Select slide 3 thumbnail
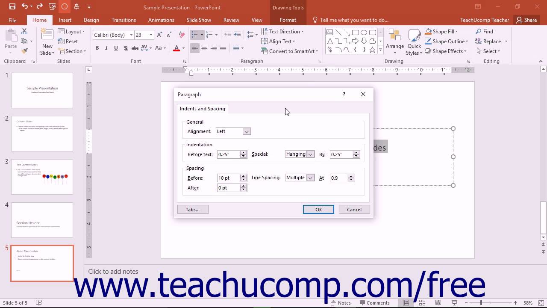This screenshot has width=547, height=308. (42, 177)
